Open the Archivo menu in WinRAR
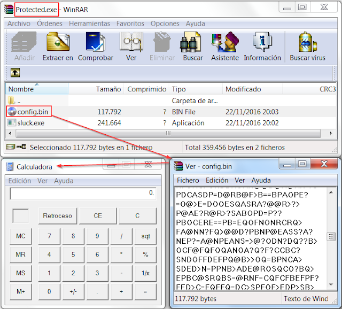The width and height of the screenshot is (342, 309). (x=19, y=24)
